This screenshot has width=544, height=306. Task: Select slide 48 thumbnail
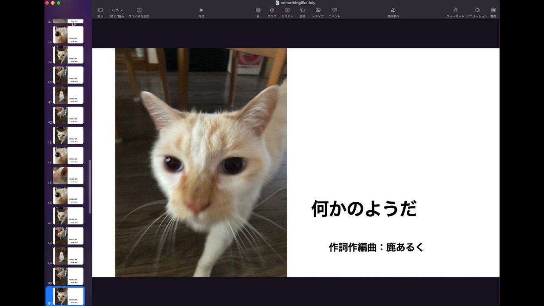click(68, 236)
